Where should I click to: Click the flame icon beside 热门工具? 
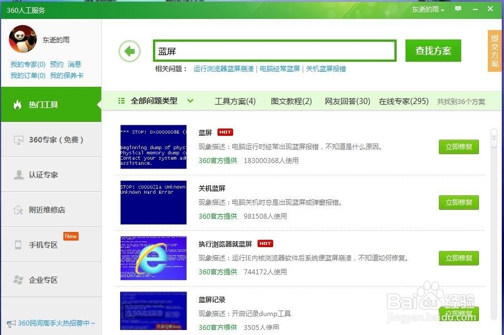coord(17,105)
